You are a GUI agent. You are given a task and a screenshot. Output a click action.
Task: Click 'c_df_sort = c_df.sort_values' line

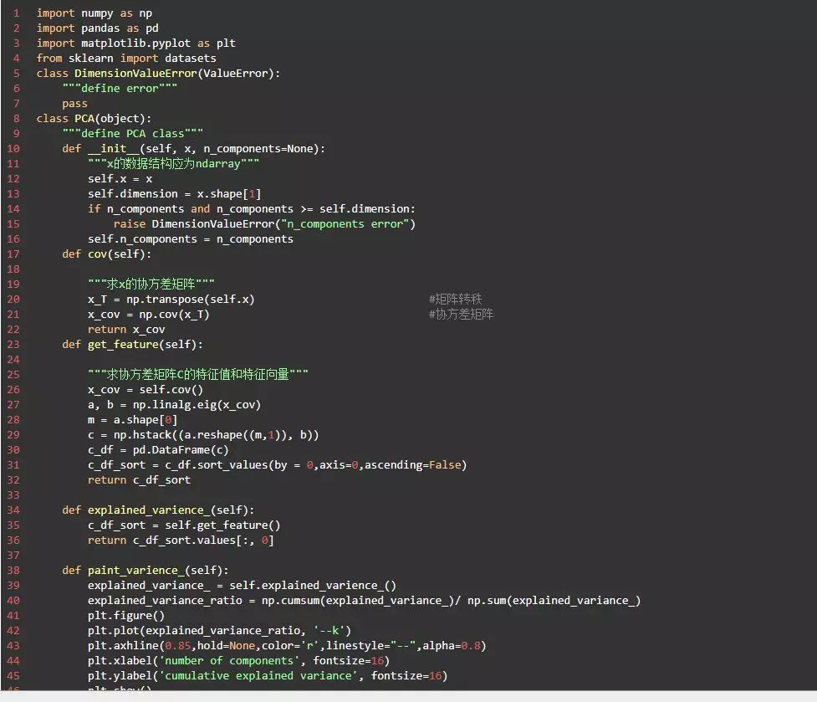click(277, 465)
